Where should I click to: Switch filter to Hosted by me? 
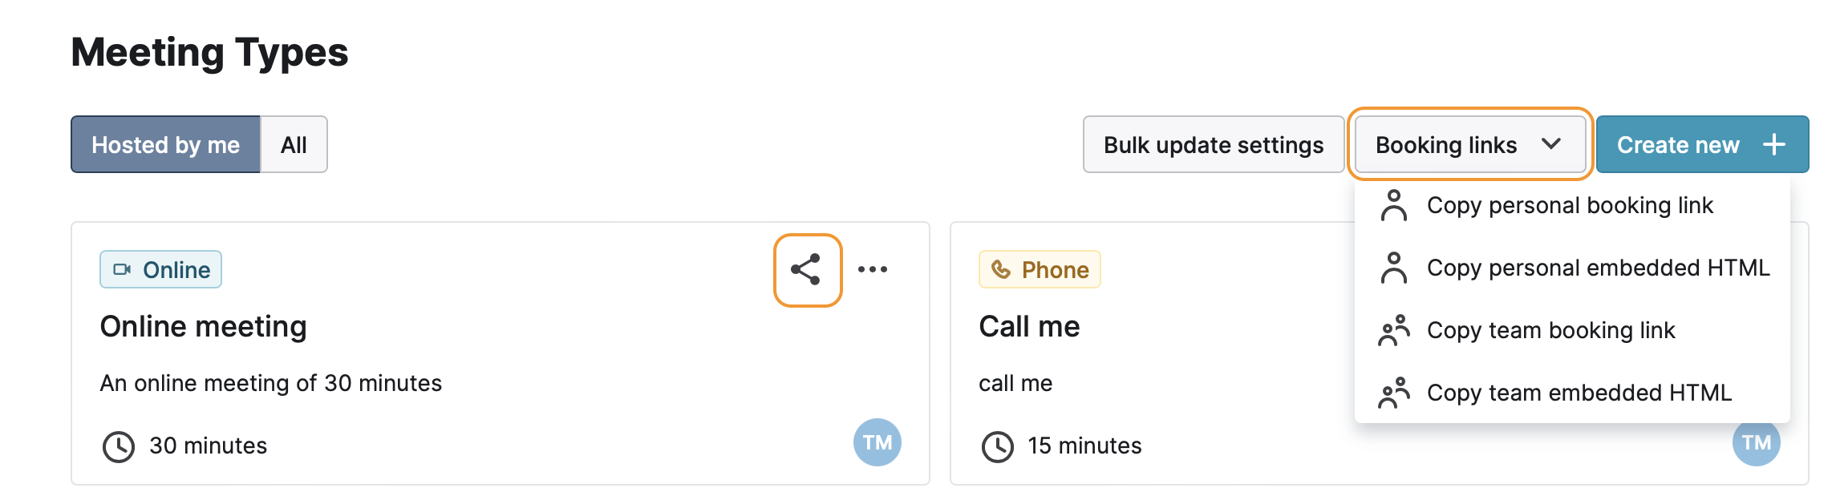pyautogui.click(x=165, y=145)
